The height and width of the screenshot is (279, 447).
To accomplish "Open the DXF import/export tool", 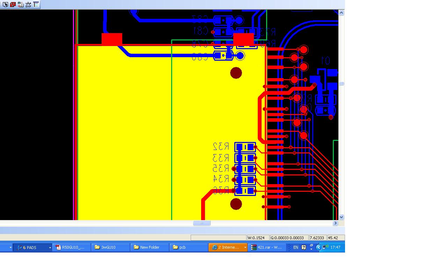I will pos(28,5).
